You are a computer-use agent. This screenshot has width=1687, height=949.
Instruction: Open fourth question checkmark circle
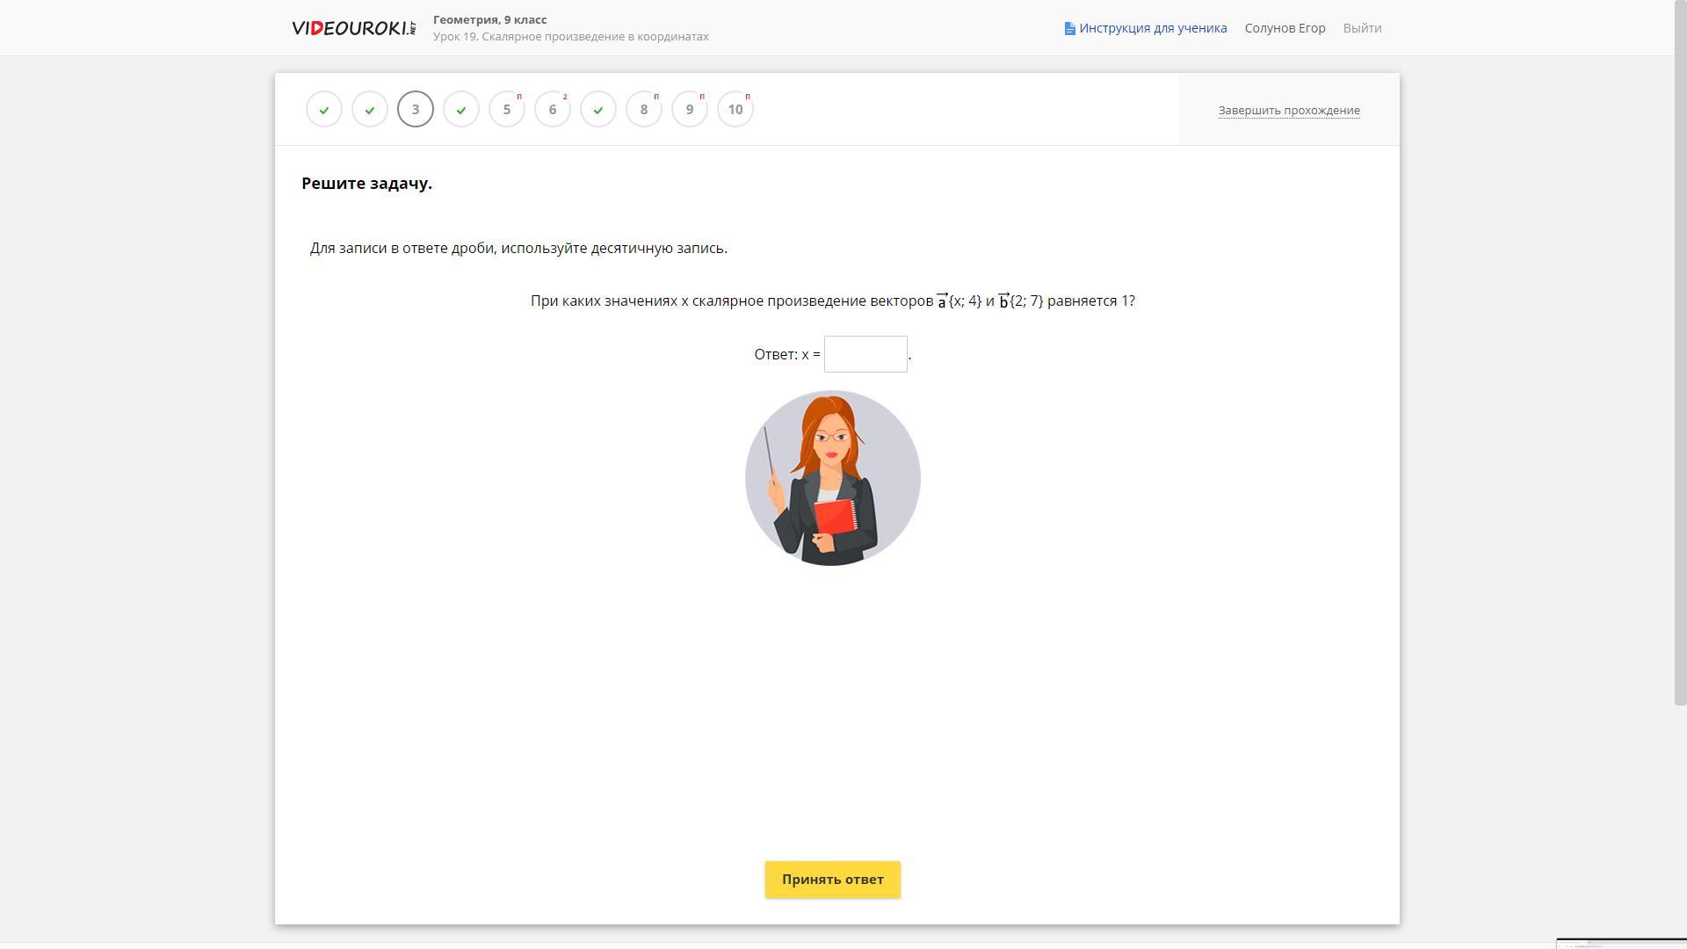[x=461, y=110]
